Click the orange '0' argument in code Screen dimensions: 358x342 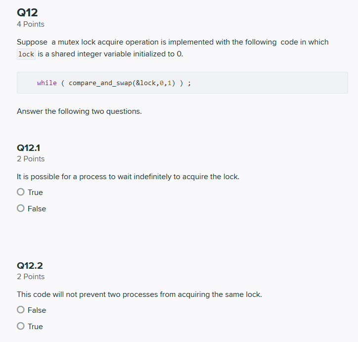click(x=162, y=83)
